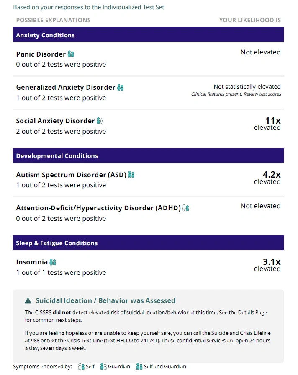Open the Social Anxiety Disorder result
This screenshot has height=375, width=298.
[55, 121]
